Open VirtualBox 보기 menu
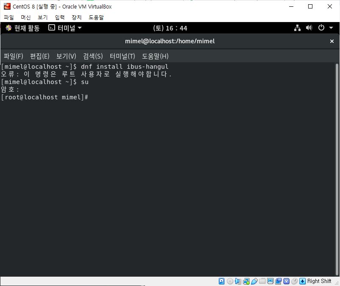340x286 pixels. coord(42,17)
